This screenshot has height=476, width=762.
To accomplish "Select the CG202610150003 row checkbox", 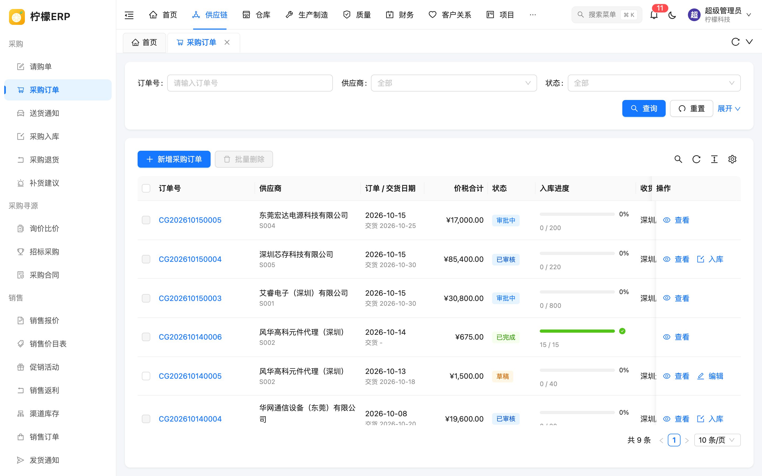I will tap(146, 298).
